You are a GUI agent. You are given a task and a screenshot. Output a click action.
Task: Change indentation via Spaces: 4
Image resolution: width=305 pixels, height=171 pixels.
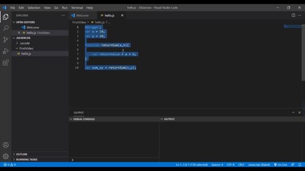pos(217,165)
